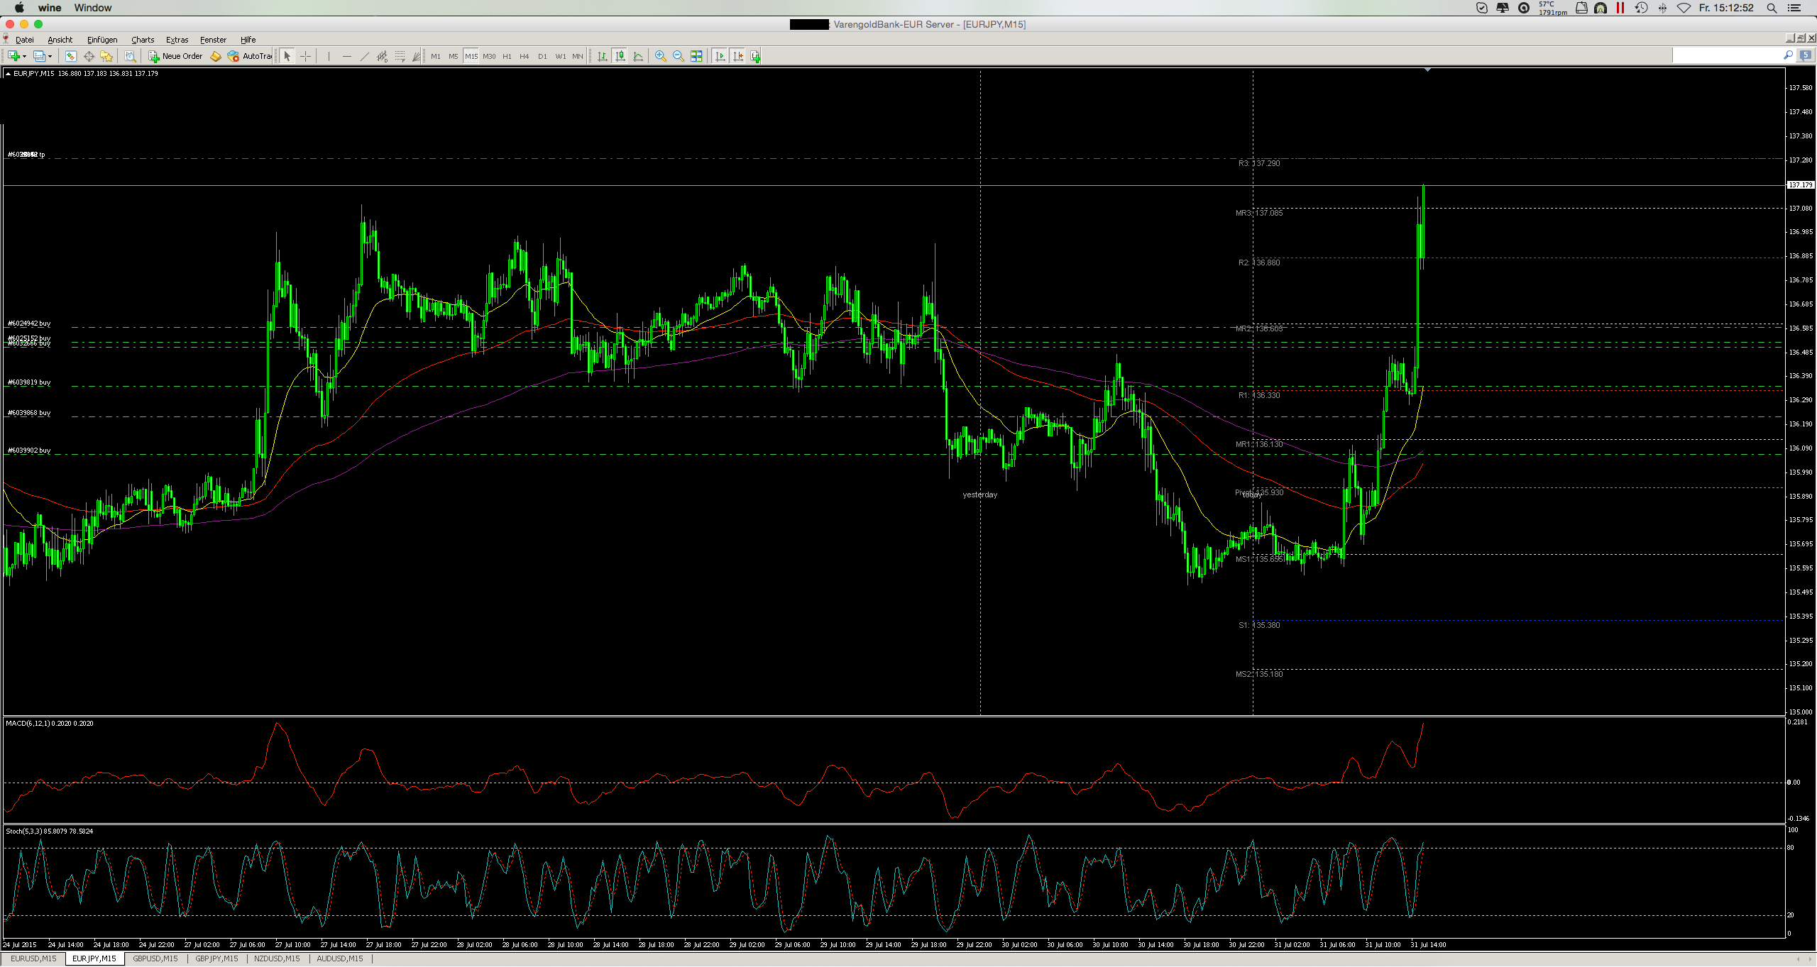Open the Charts menu
The image size is (1817, 967).
click(142, 40)
